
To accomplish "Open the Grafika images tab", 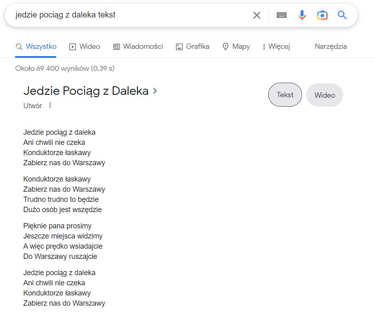I will click(x=192, y=46).
